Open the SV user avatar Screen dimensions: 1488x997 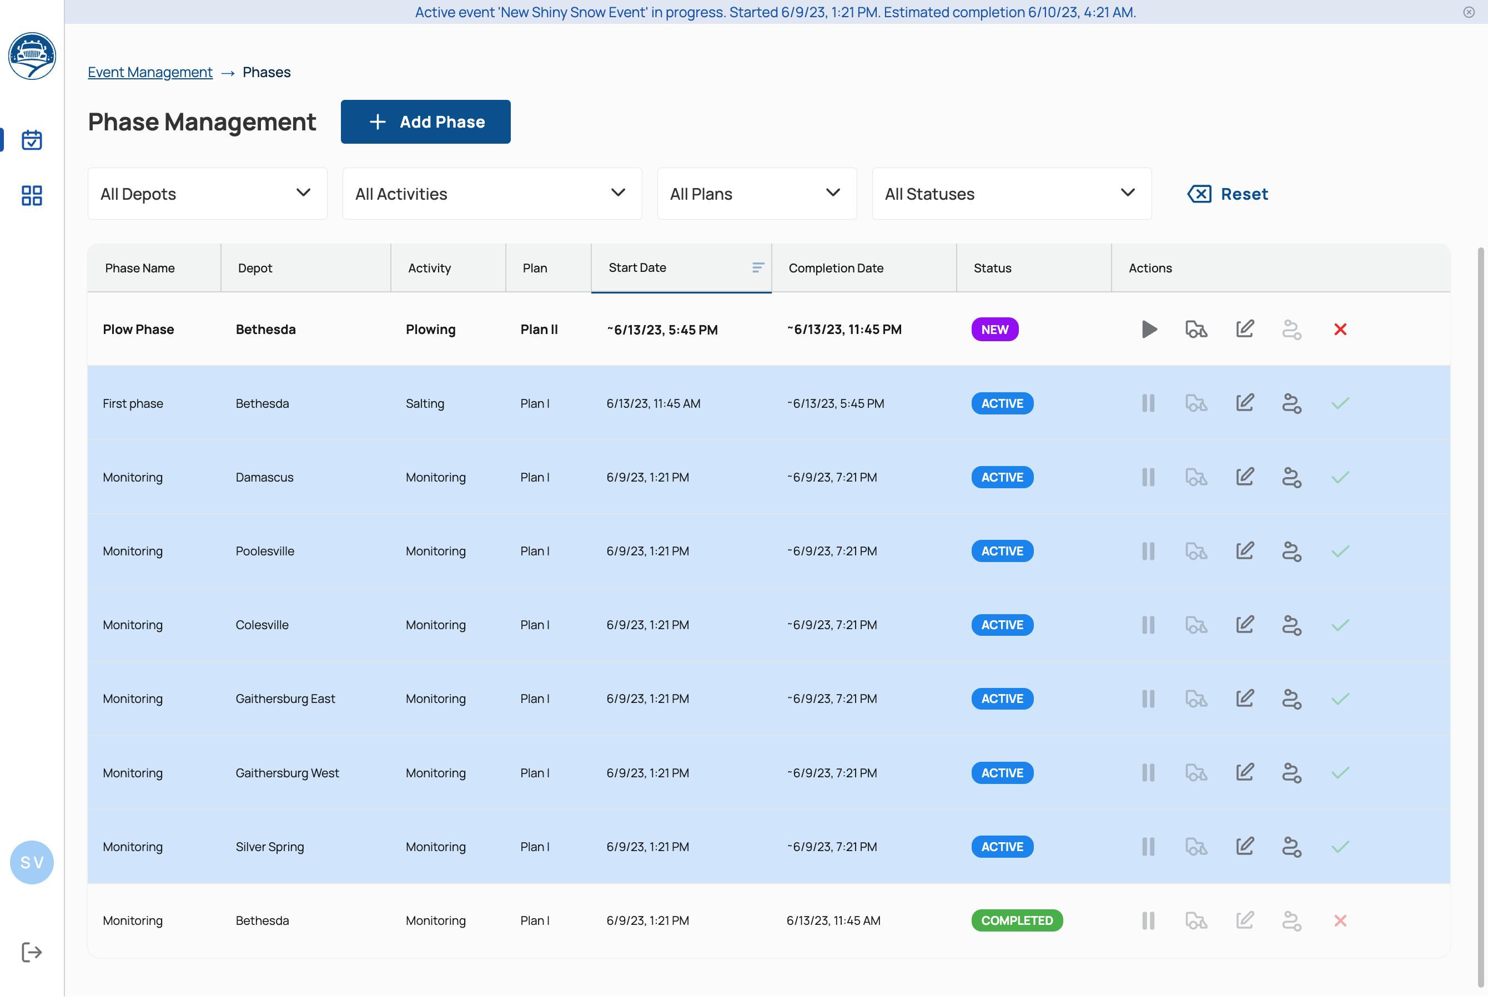coord(31,862)
